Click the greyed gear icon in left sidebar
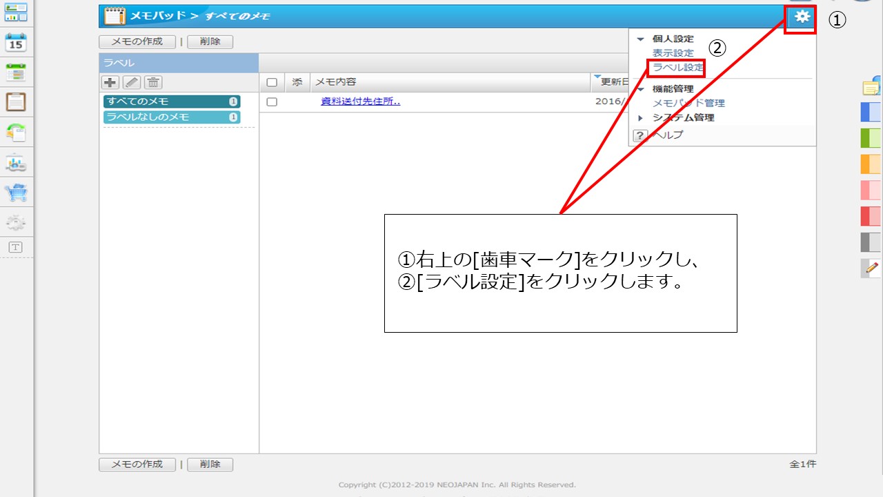The height and width of the screenshot is (497, 883). click(x=15, y=222)
